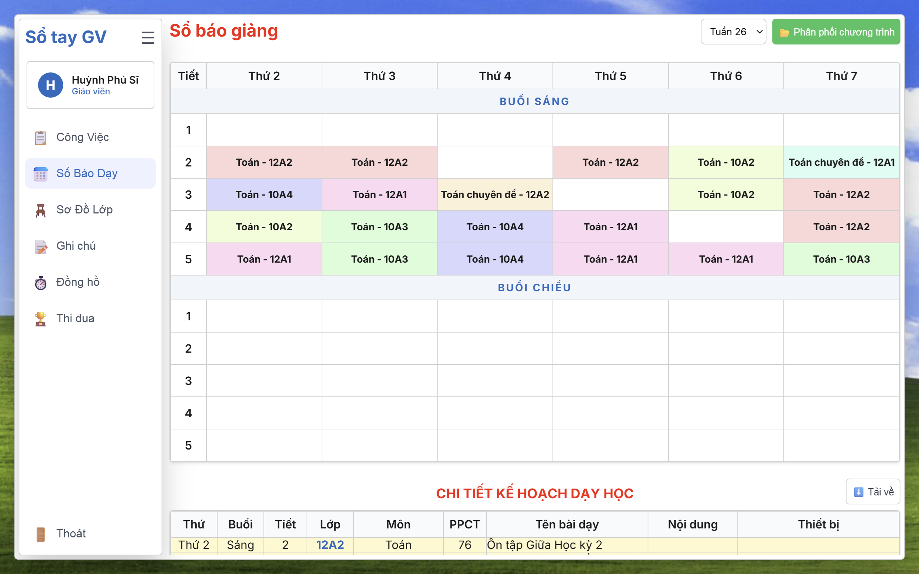Open the Công Việc menu item
This screenshot has height=574, width=919.
click(83, 137)
